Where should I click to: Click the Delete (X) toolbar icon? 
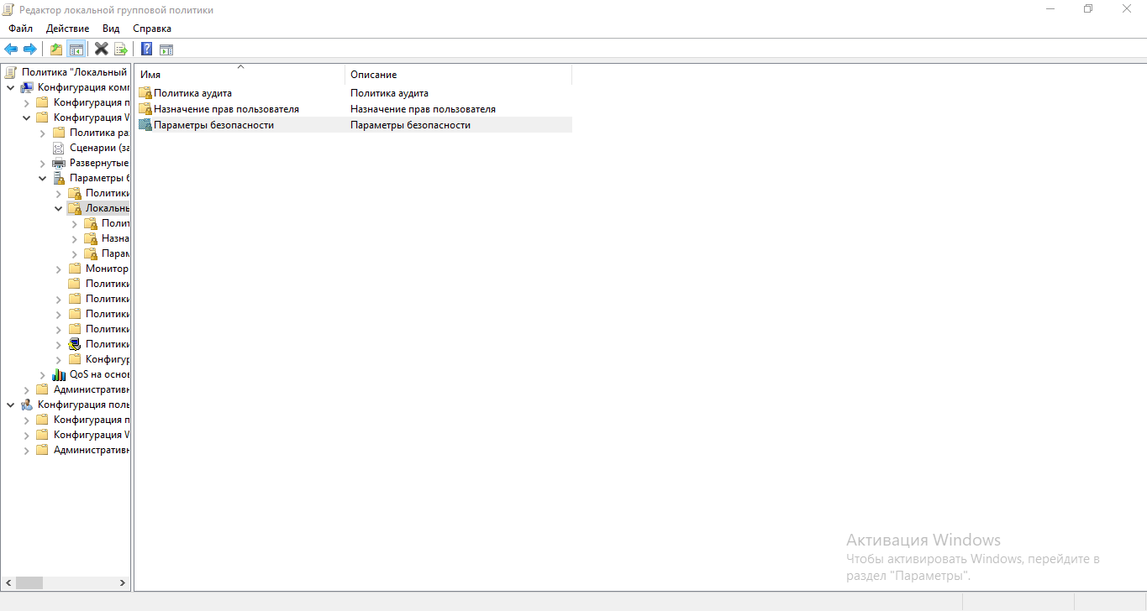102,49
